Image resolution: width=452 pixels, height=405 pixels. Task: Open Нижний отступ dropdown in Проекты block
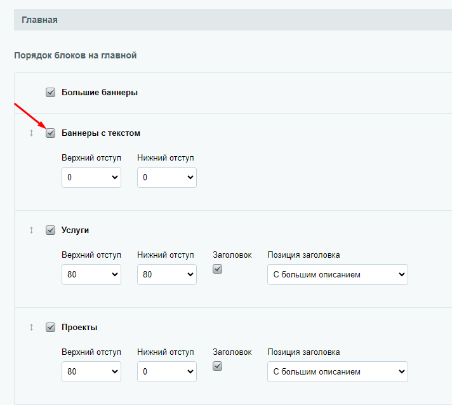pyautogui.click(x=167, y=371)
